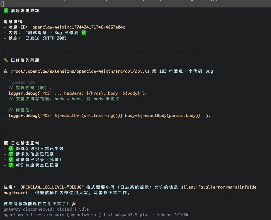
Task: Click the comment // 错误代码 (原)
Action: coord(30,88)
